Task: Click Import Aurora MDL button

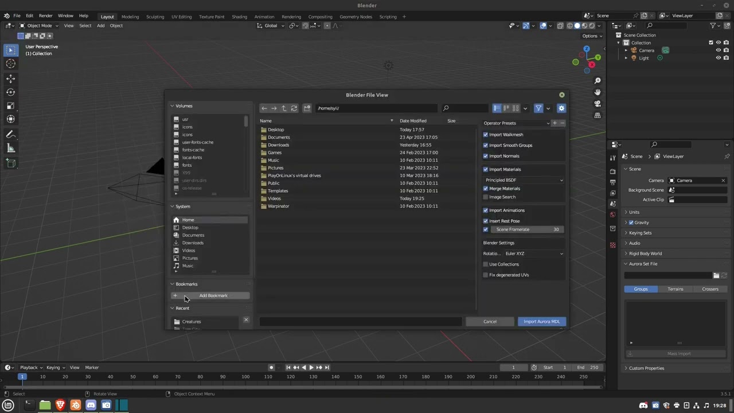Action: pos(541,322)
